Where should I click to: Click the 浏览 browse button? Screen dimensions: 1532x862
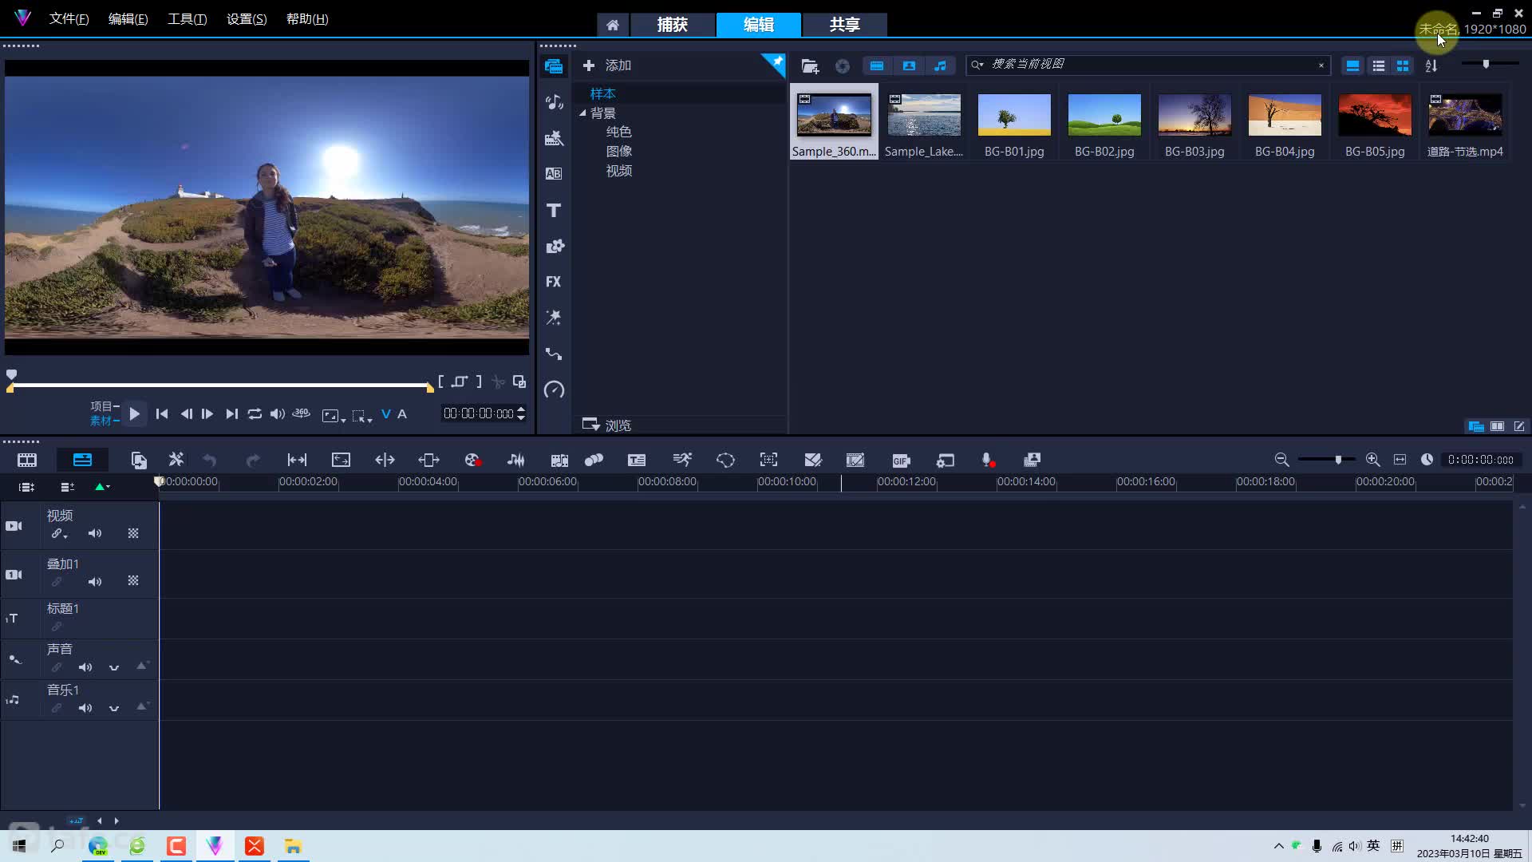pyautogui.click(x=606, y=425)
